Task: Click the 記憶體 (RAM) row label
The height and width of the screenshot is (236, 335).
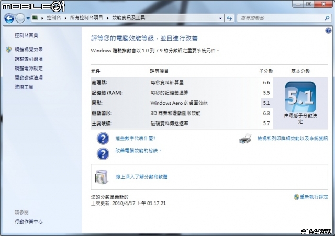Action: click(107, 93)
